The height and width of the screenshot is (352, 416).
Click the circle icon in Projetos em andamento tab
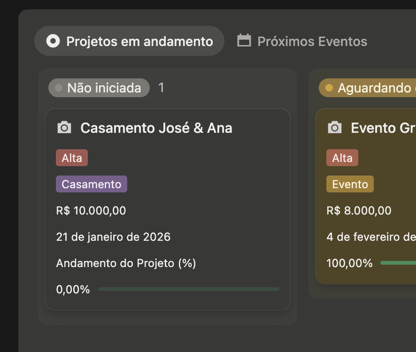pyautogui.click(x=53, y=41)
